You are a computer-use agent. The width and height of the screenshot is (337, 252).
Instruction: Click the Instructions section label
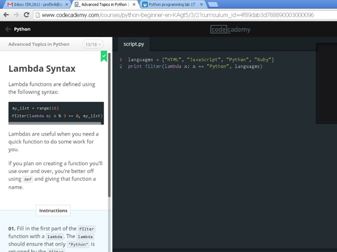[x=53, y=210]
